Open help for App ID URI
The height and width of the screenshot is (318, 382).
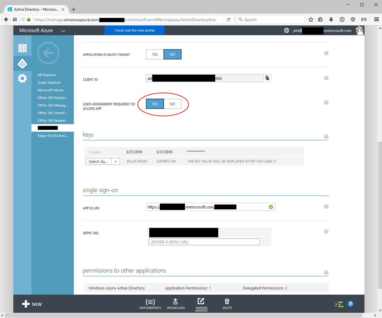tap(326, 207)
